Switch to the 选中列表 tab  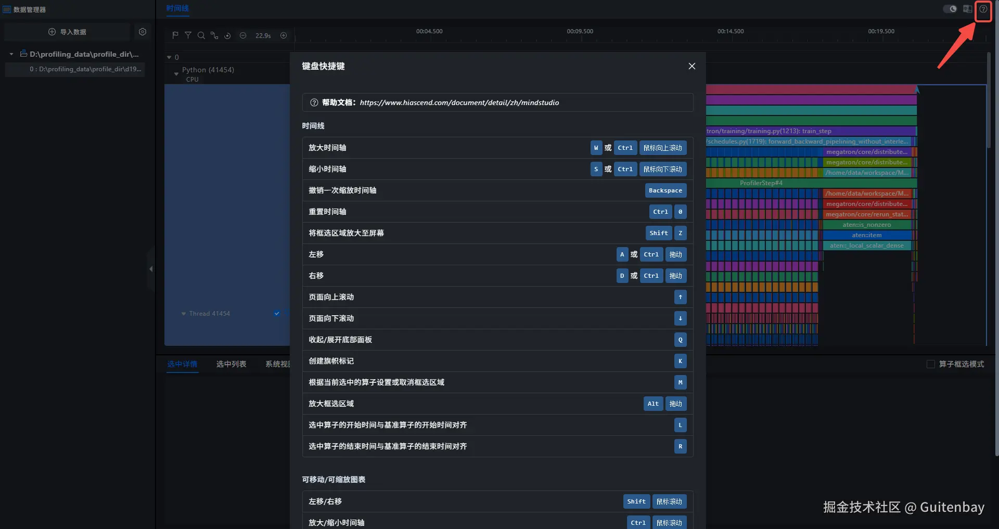232,364
